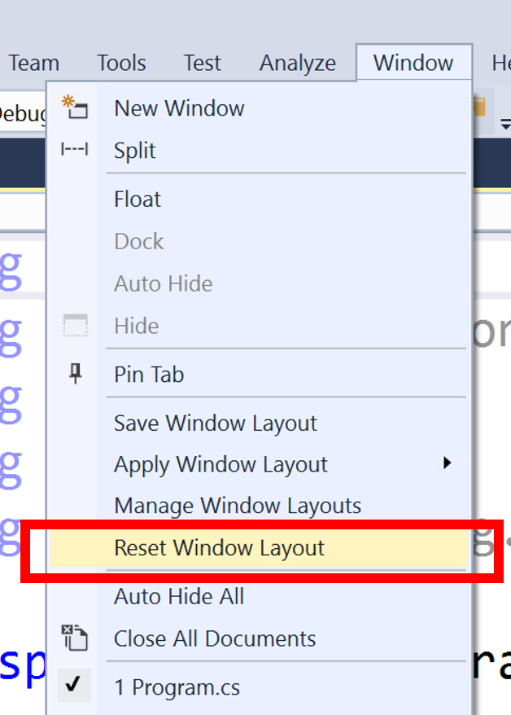Choose Float from the Window menu

click(138, 199)
